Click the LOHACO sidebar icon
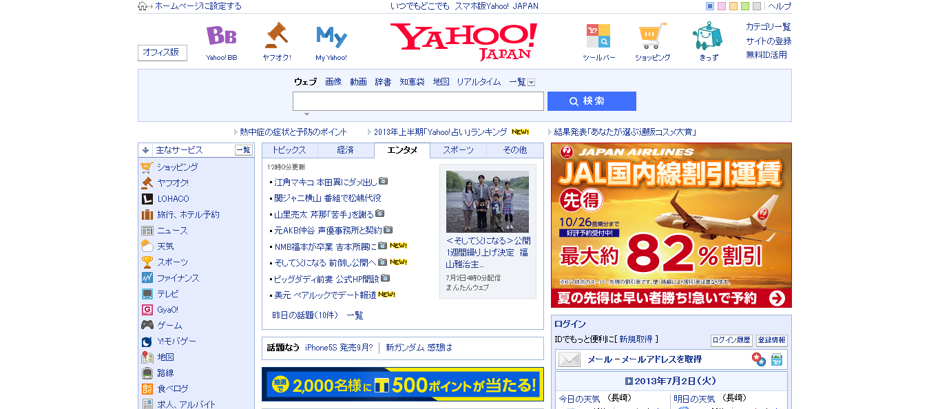 point(147,199)
